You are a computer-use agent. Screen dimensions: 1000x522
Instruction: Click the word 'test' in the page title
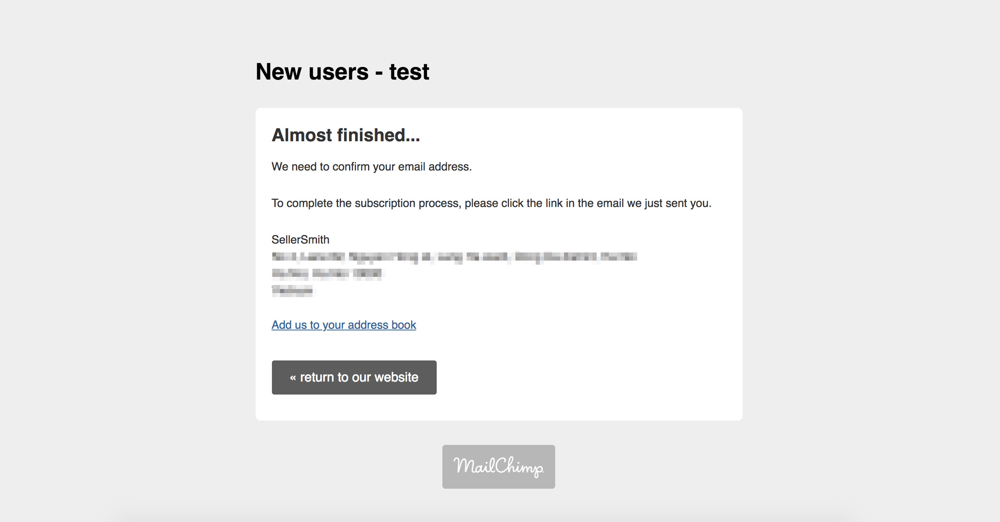click(409, 72)
